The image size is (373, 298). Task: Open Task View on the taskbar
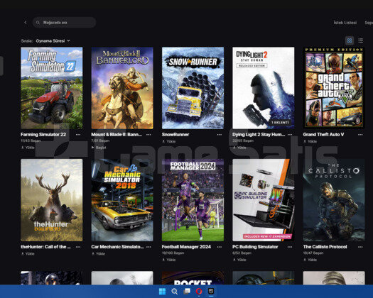click(187, 292)
